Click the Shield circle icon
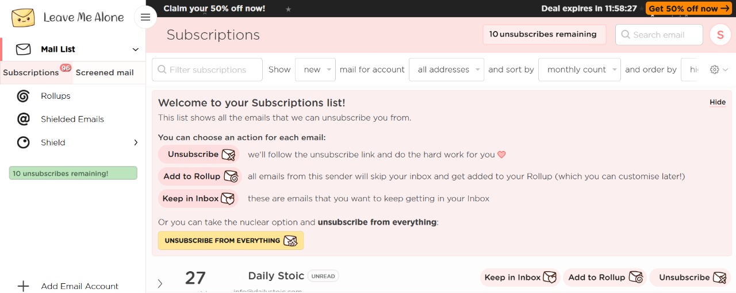Viewport: 736px width, 293px height. (x=23, y=142)
